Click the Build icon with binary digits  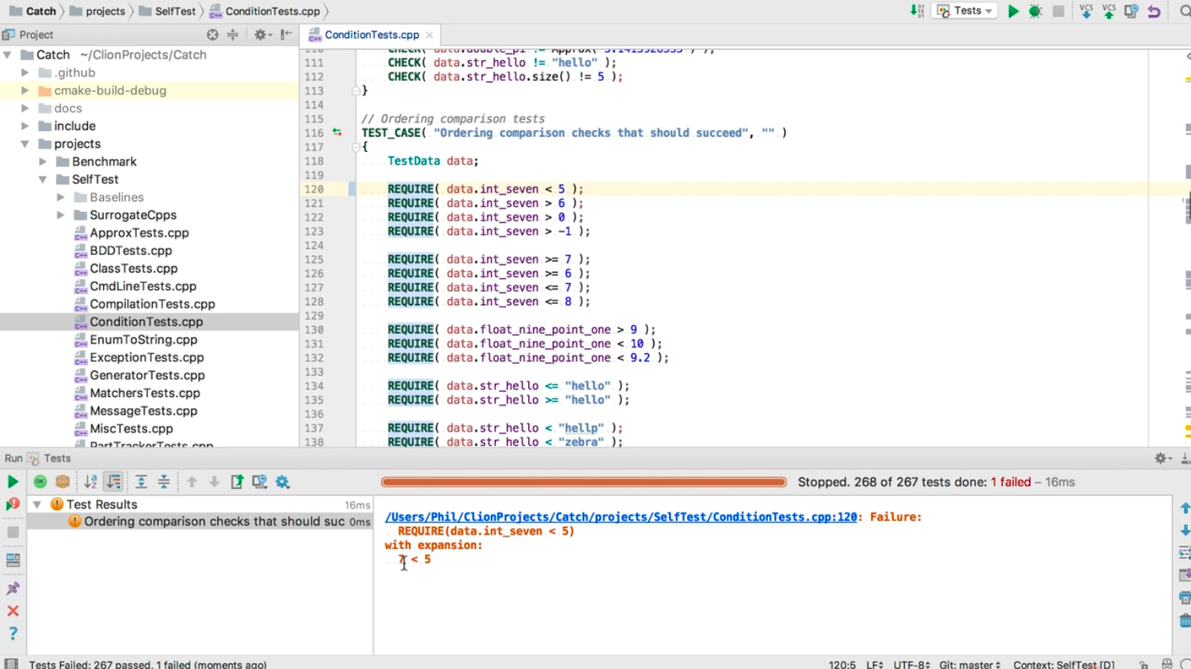917,11
